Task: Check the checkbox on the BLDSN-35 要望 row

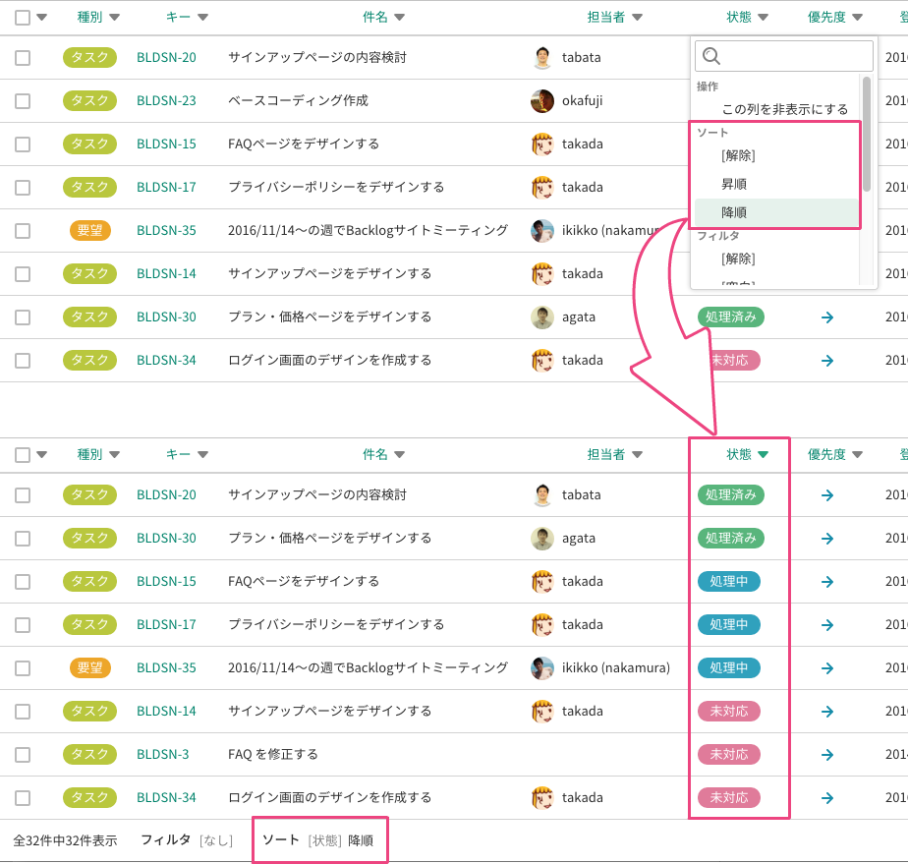Action: (x=22, y=230)
